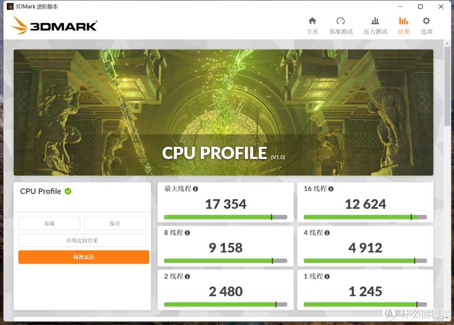Click the 3DMark logo
Image resolution: width=454 pixels, height=325 pixels.
[54, 25]
